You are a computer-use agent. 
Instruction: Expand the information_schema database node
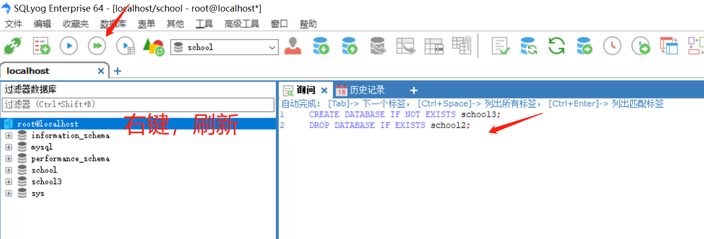[x=9, y=136]
